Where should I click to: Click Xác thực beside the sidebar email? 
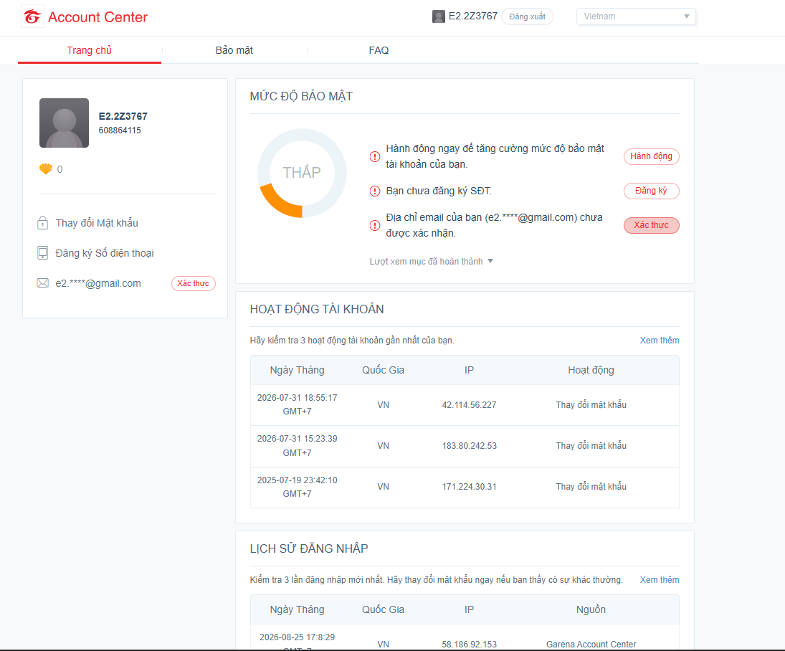pos(194,283)
